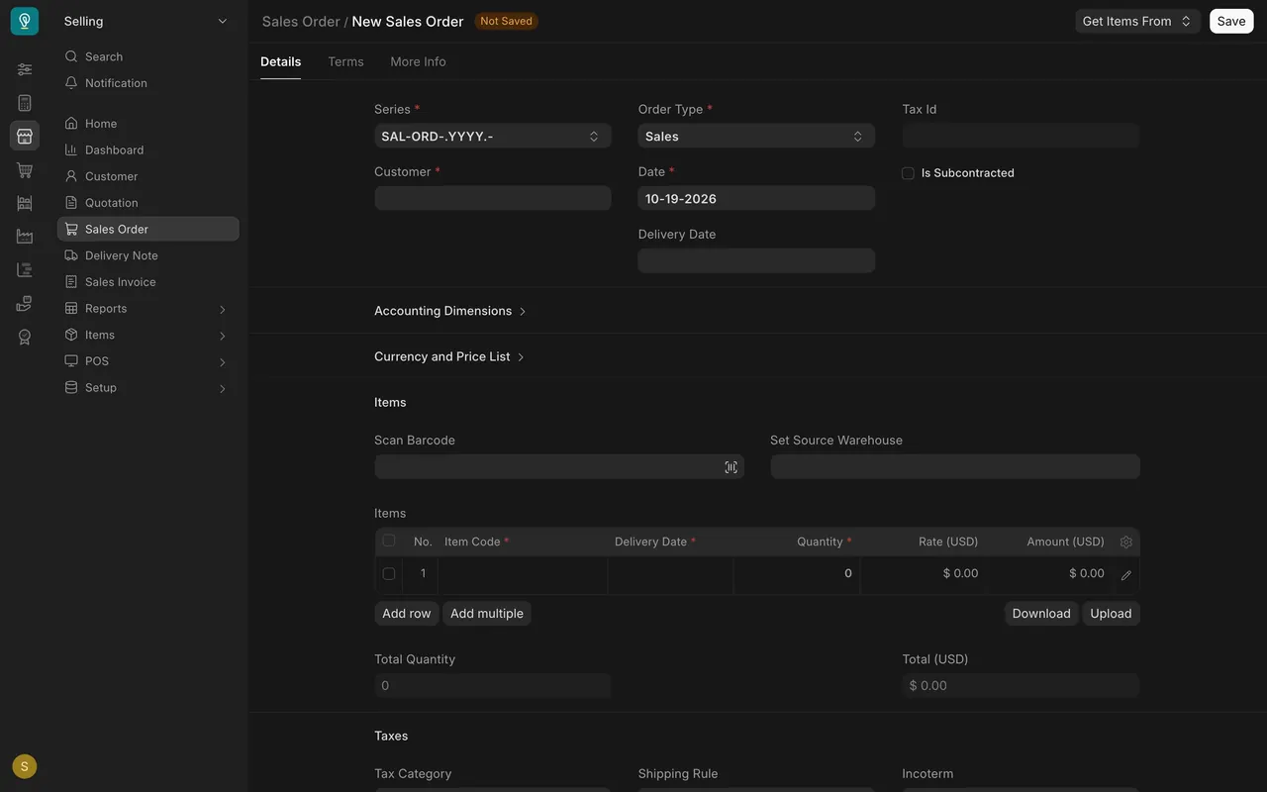Viewport: 1267px width, 792px height.
Task: Open the Selling workspace dropdown
Action: (146, 21)
